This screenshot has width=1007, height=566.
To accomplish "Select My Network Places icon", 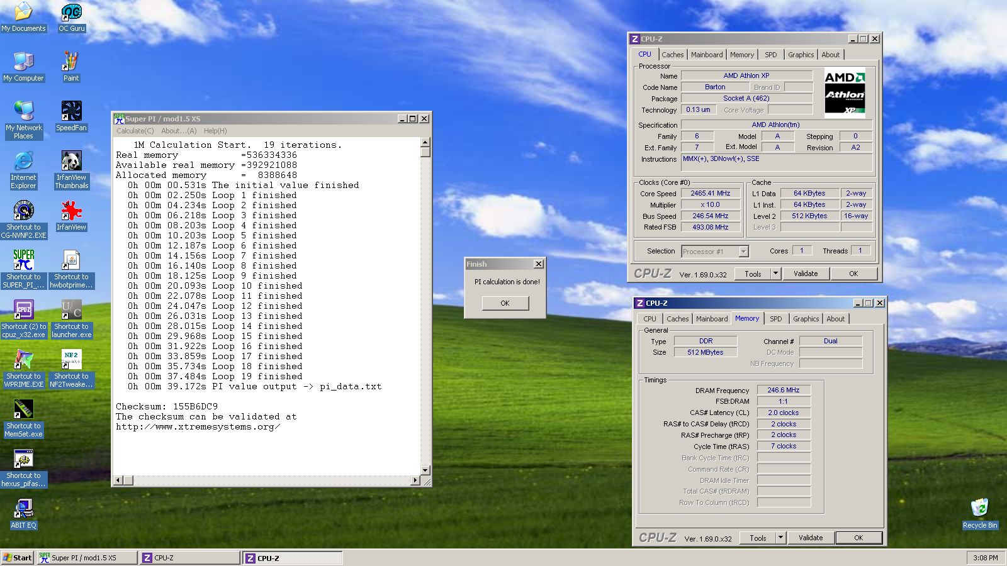I will (x=23, y=121).
